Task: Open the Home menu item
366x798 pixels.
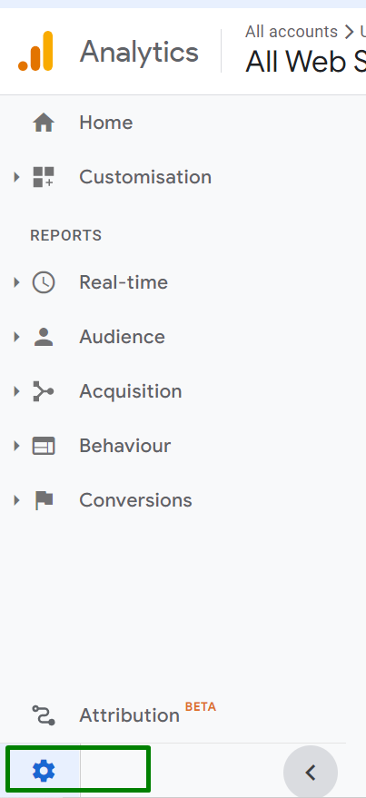Action: coord(106,123)
